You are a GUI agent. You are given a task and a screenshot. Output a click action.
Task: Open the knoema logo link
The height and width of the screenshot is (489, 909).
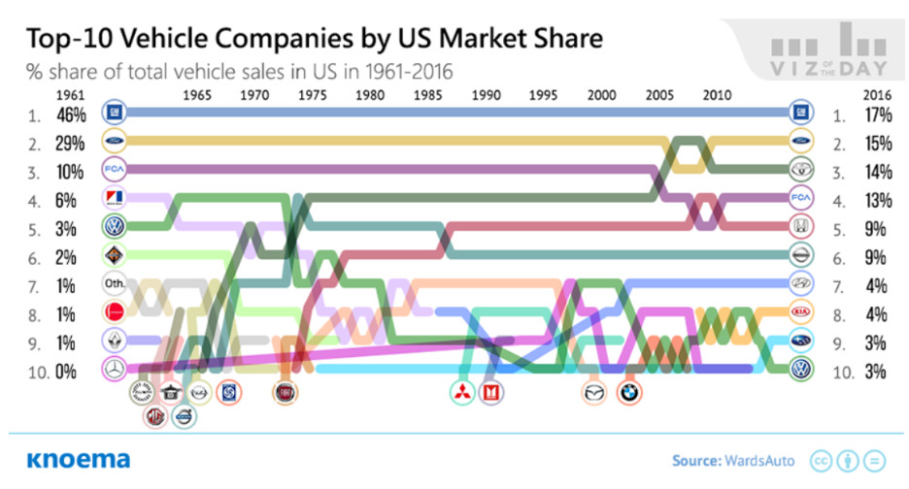click(79, 460)
